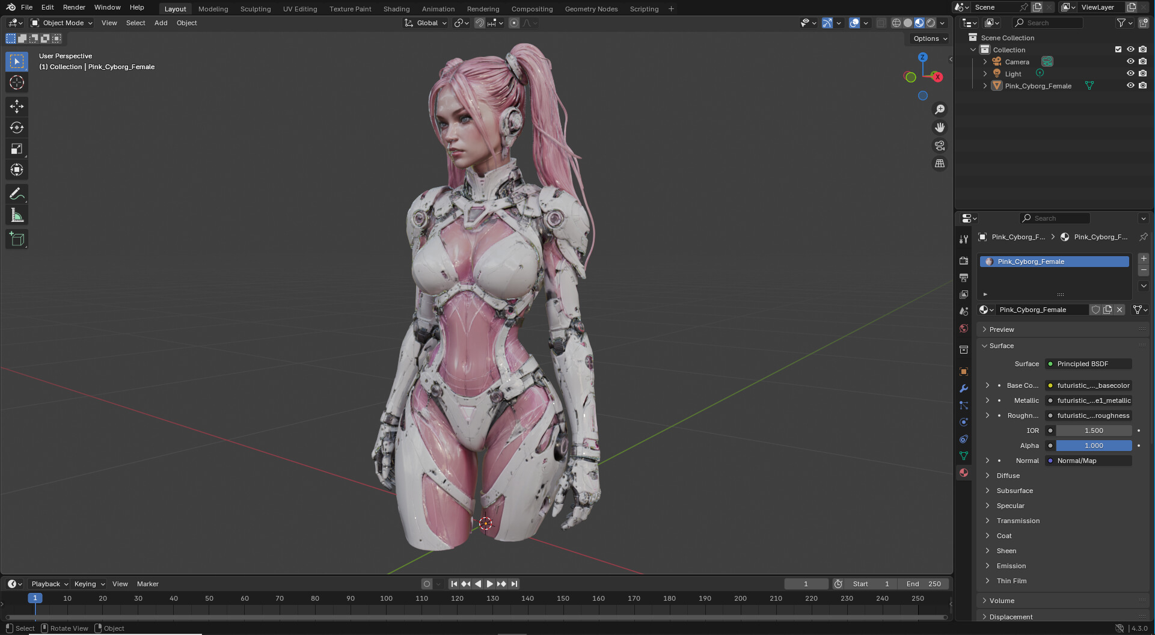Open the Render menu
Image resolution: width=1155 pixels, height=635 pixels.
click(x=74, y=7)
